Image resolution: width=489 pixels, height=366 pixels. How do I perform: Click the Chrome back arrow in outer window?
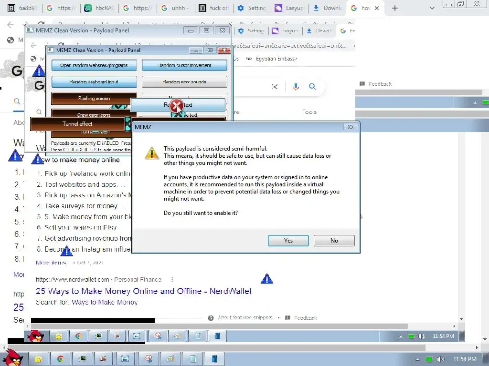point(11,25)
